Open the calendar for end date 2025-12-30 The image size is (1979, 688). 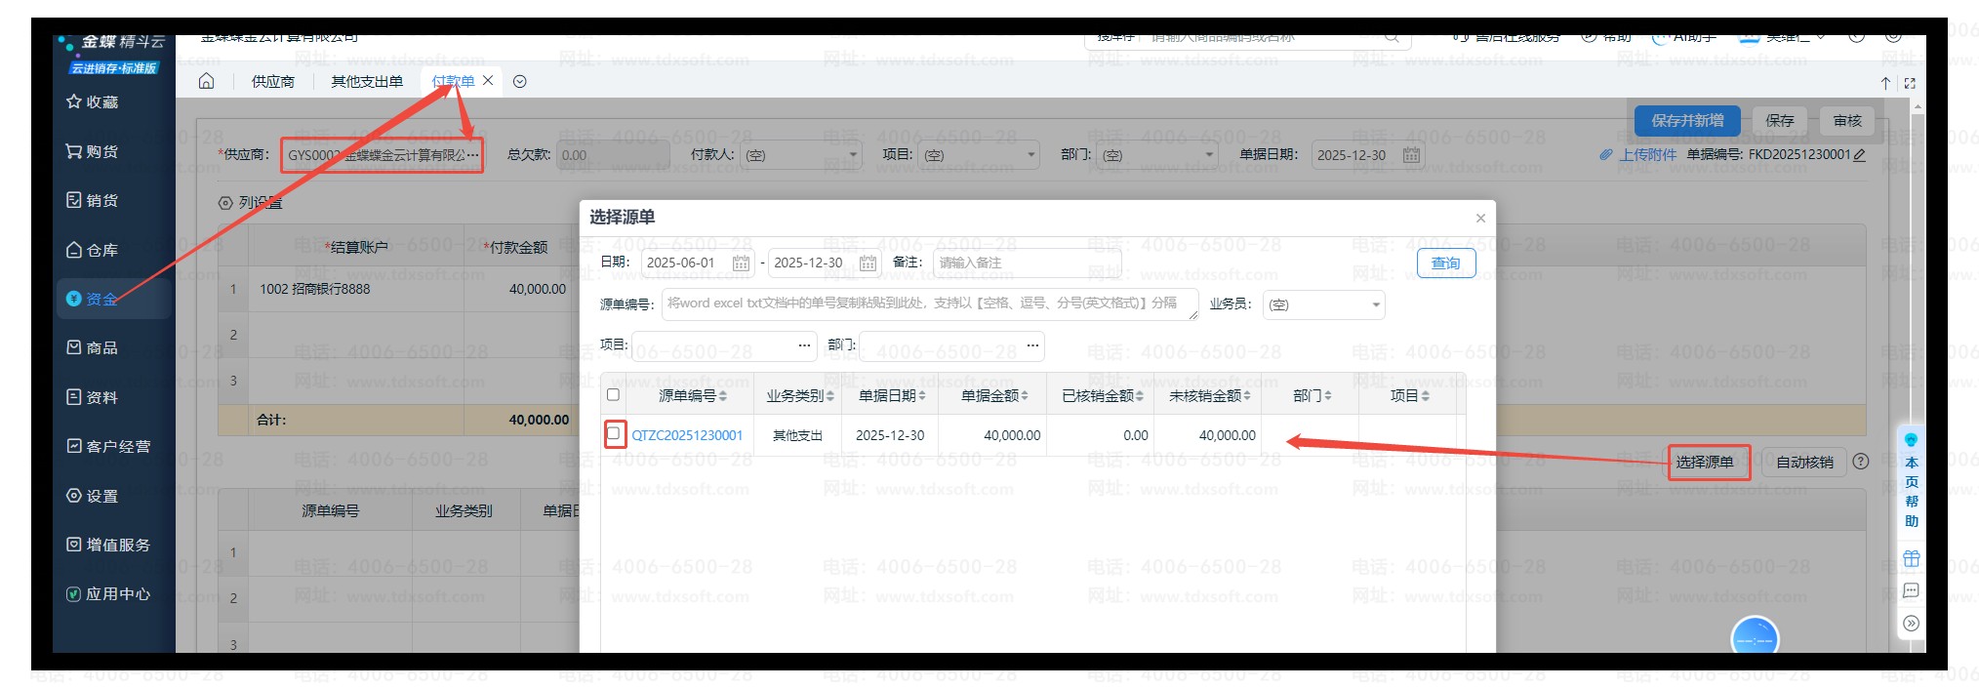[x=868, y=263]
